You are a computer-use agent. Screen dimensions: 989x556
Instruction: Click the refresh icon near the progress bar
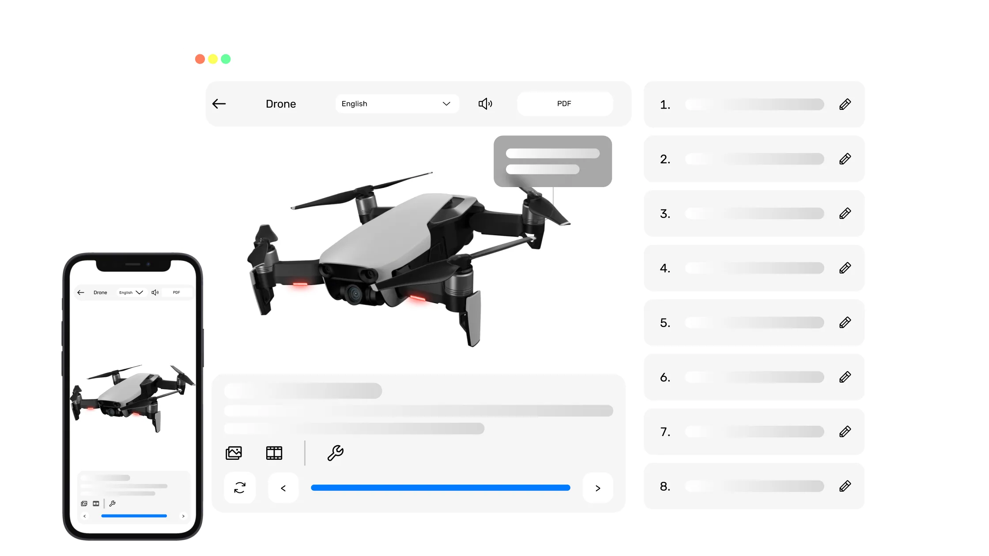[240, 488]
